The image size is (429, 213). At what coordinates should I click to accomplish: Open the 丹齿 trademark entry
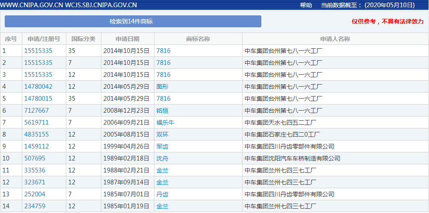coord(163,194)
